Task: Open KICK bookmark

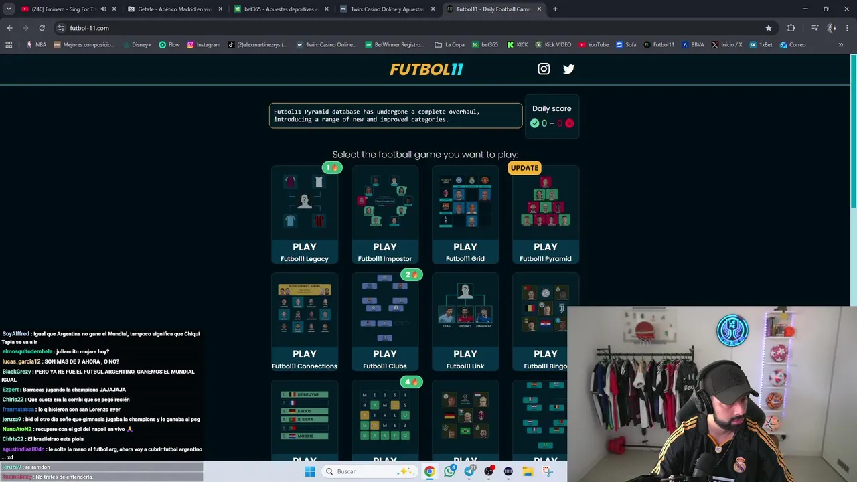Action: 518,45
